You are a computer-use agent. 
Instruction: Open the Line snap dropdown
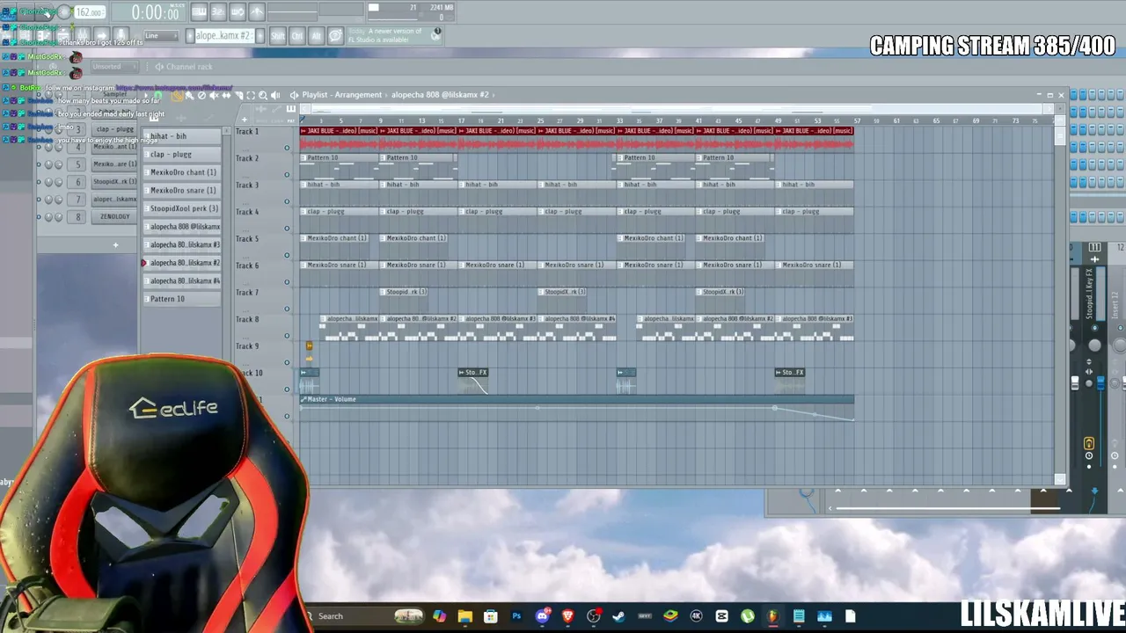tap(161, 36)
